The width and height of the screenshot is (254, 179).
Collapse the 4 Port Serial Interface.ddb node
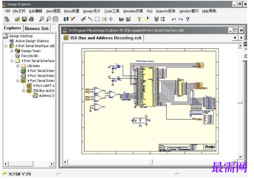point(6,46)
